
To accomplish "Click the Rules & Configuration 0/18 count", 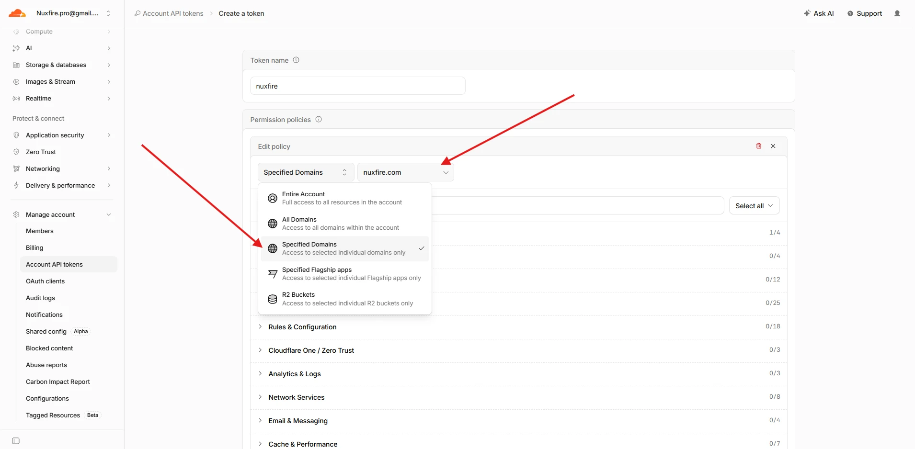I will 773,326.
